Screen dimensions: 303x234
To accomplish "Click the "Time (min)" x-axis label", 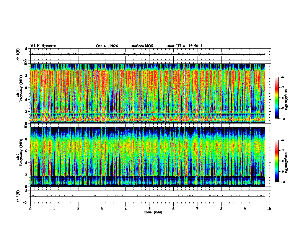I will (153, 212).
